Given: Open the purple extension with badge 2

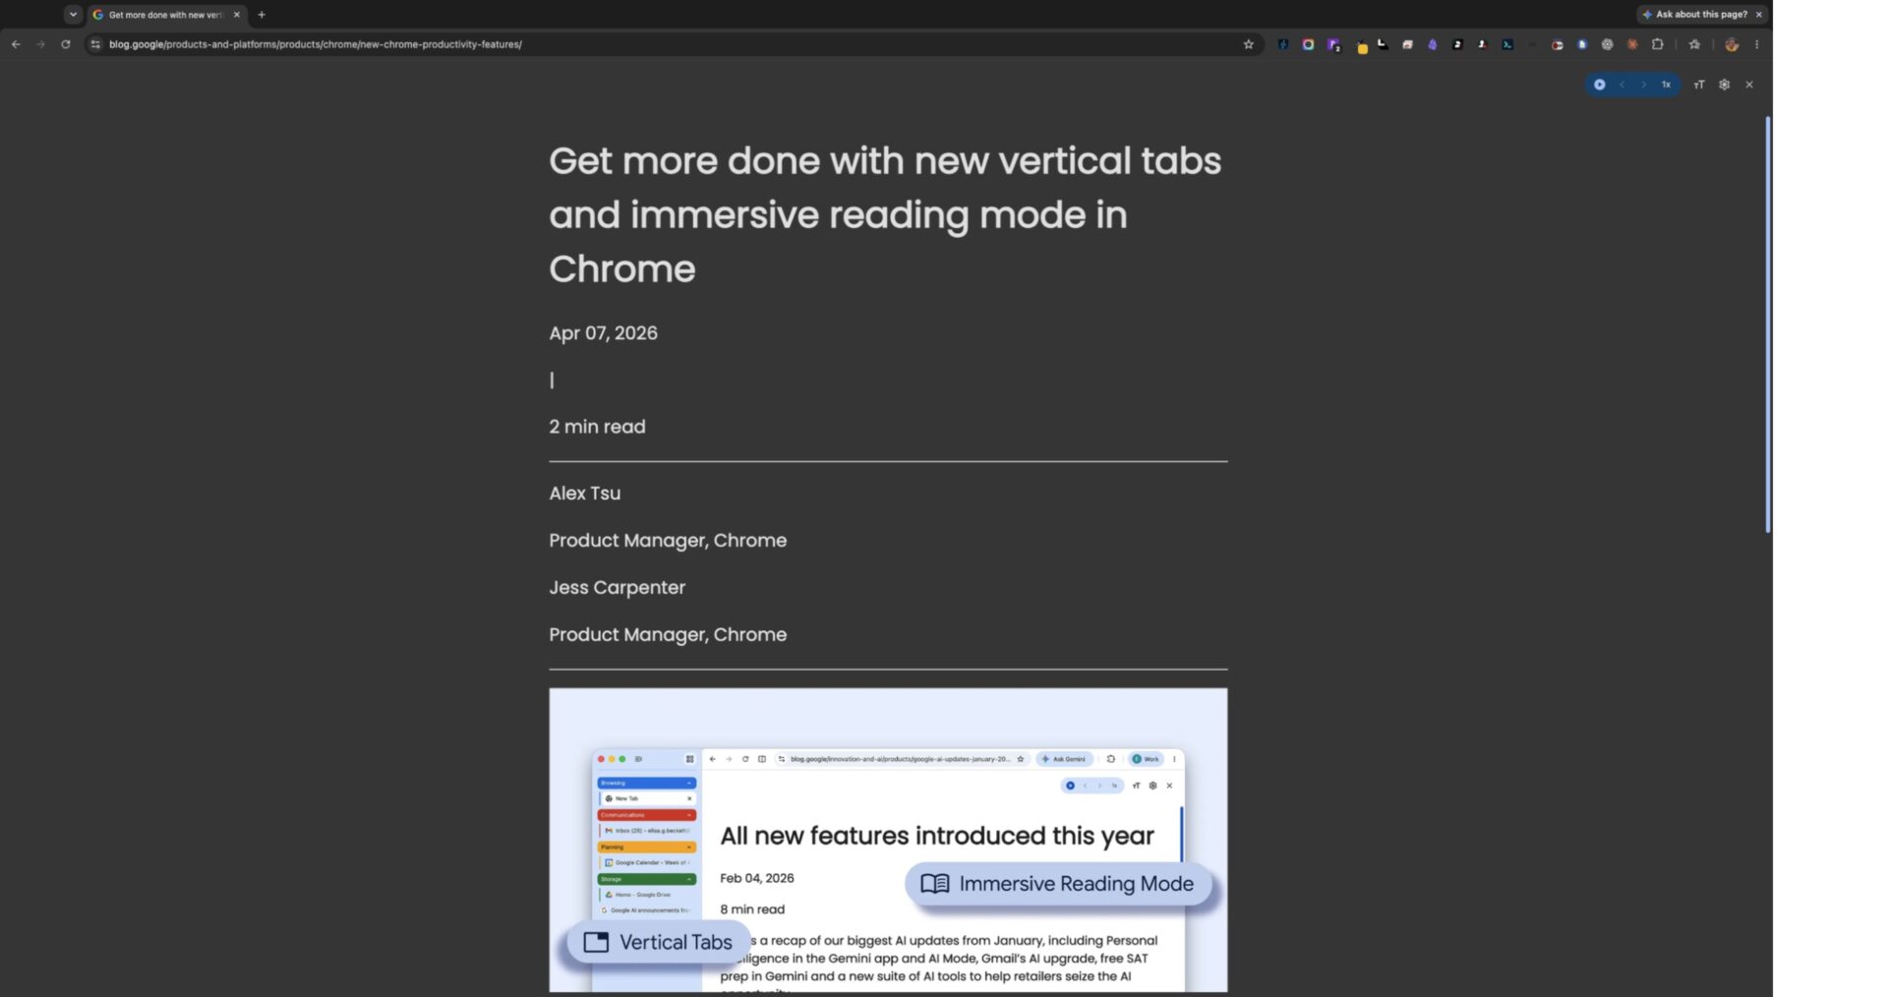Looking at the screenshot, I should click(x=1333, y=45).
